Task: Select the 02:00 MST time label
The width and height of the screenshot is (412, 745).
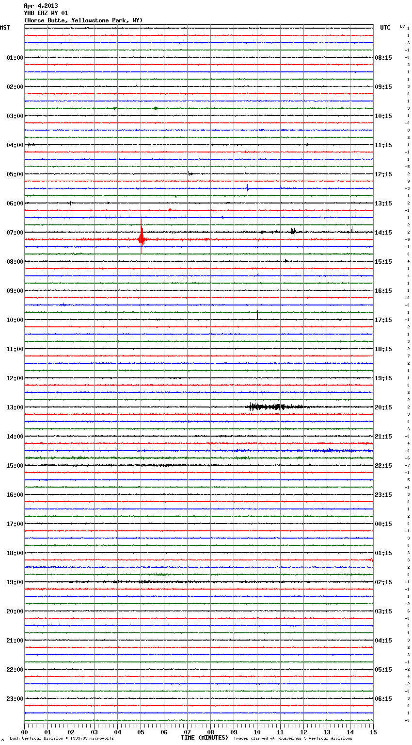Action: tap(15, 87)
